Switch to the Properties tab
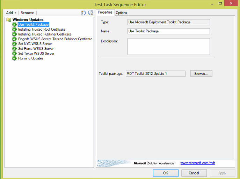 [x=105, y=13]
